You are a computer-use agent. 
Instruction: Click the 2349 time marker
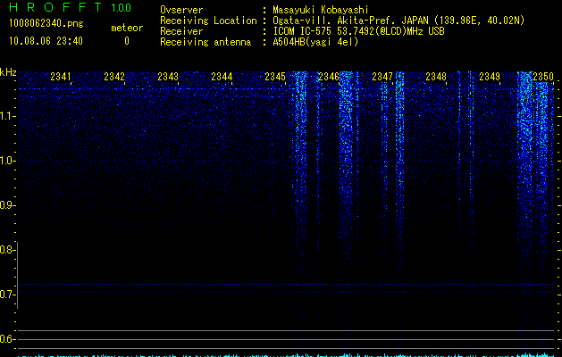coord(490,77)
